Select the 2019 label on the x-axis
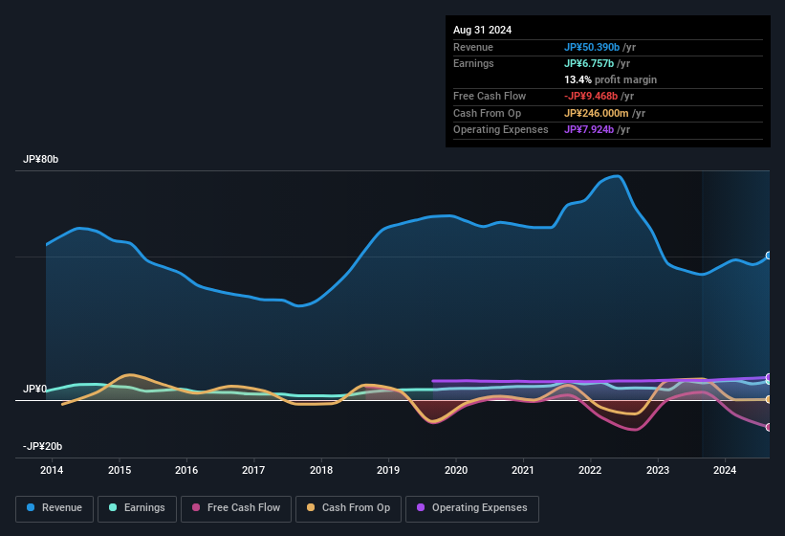 click(x=388, y=470)
